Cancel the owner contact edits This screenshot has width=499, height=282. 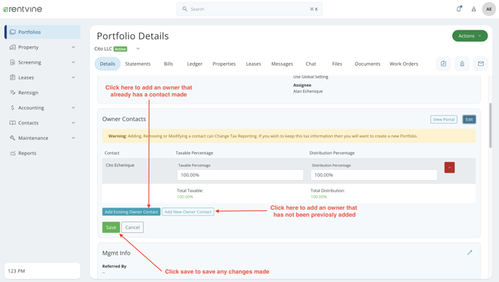coord(133,227)
